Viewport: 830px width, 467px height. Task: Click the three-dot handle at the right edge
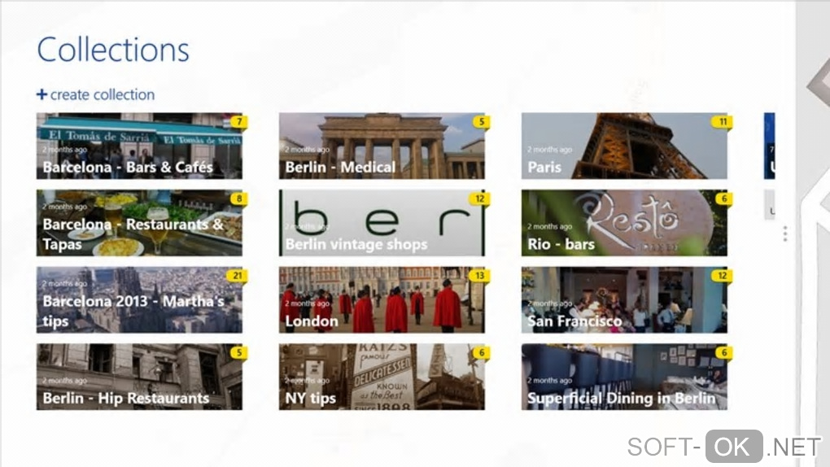point(785,233)
